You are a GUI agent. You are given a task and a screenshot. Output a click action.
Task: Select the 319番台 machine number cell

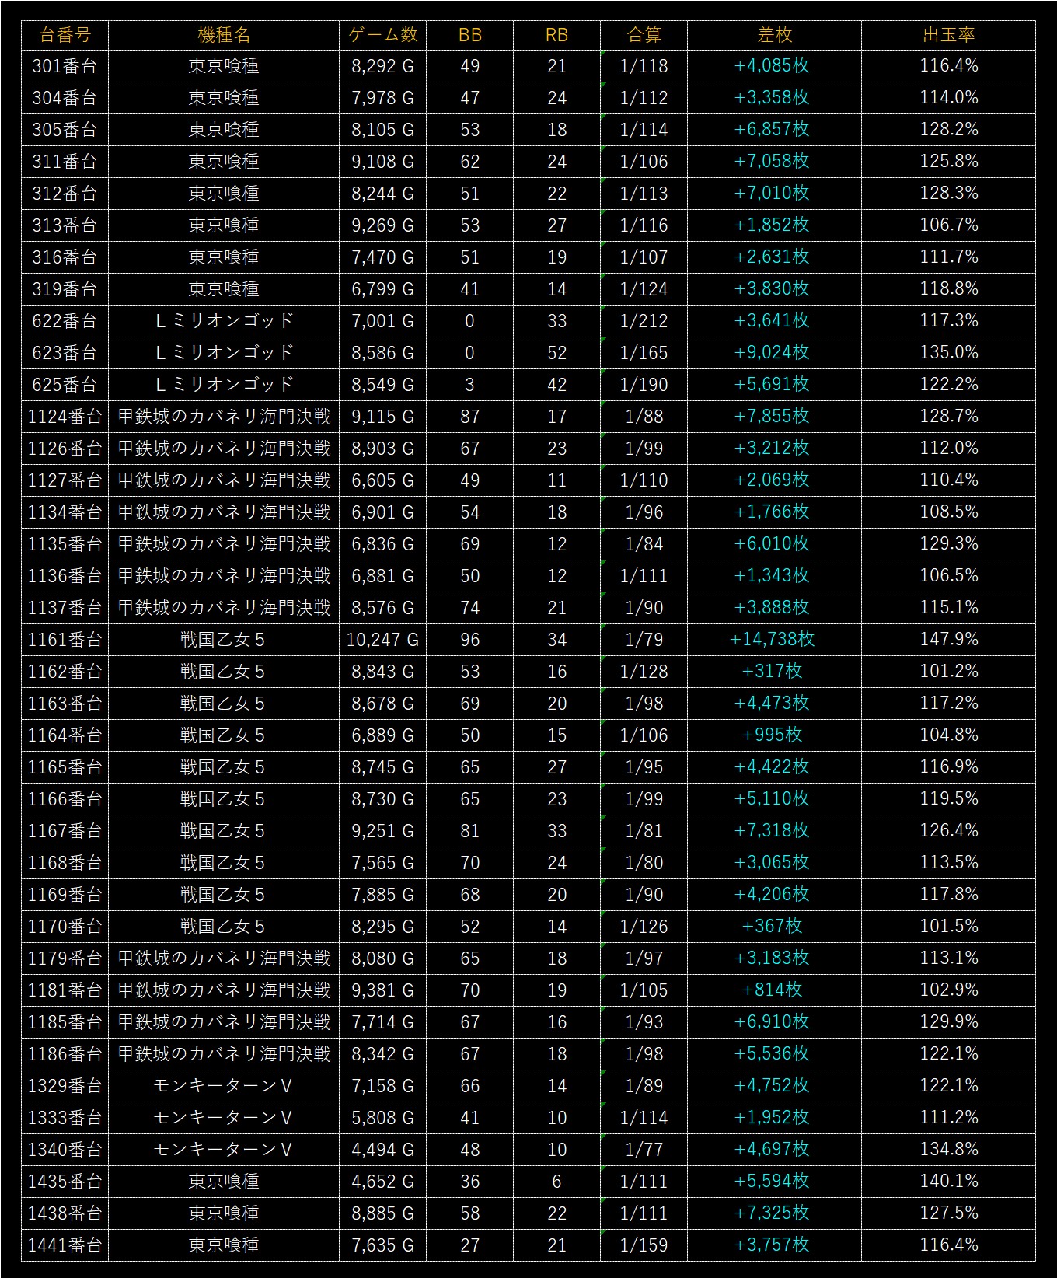tap(65, 289)
